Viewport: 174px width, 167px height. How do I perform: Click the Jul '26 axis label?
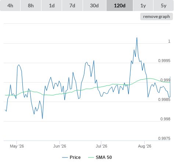click(x=101, y=146)
